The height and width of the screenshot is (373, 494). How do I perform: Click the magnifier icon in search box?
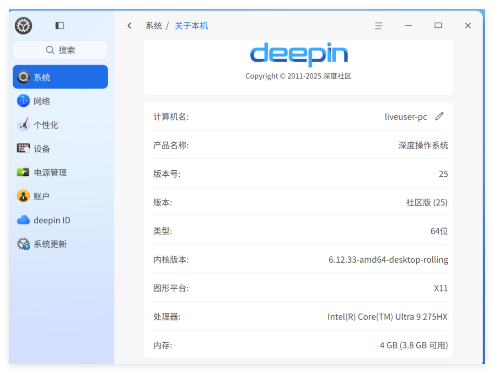tap(50, 50)
